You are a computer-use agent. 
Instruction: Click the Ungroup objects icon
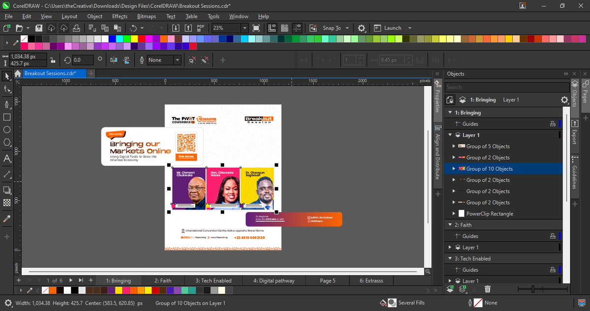[192, 60]
